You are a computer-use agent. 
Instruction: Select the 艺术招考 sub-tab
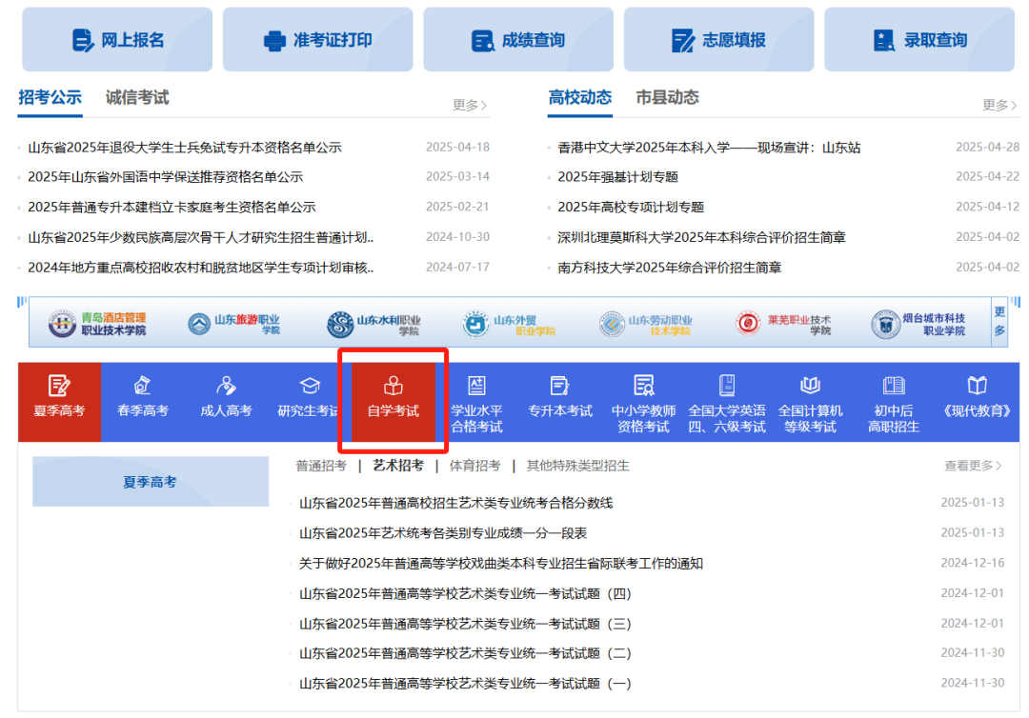398,466
